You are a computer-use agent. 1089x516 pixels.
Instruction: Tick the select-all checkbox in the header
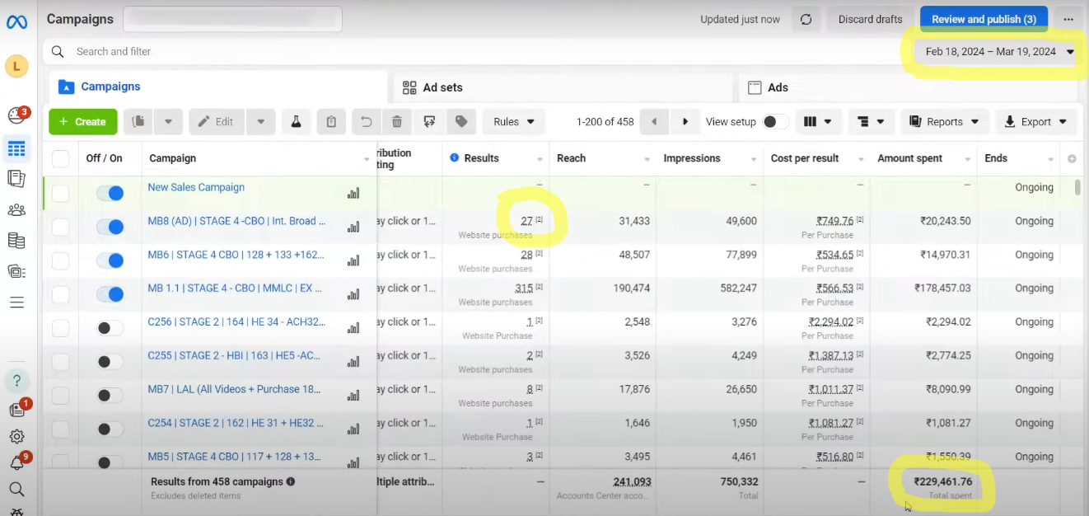click(61, 158)
